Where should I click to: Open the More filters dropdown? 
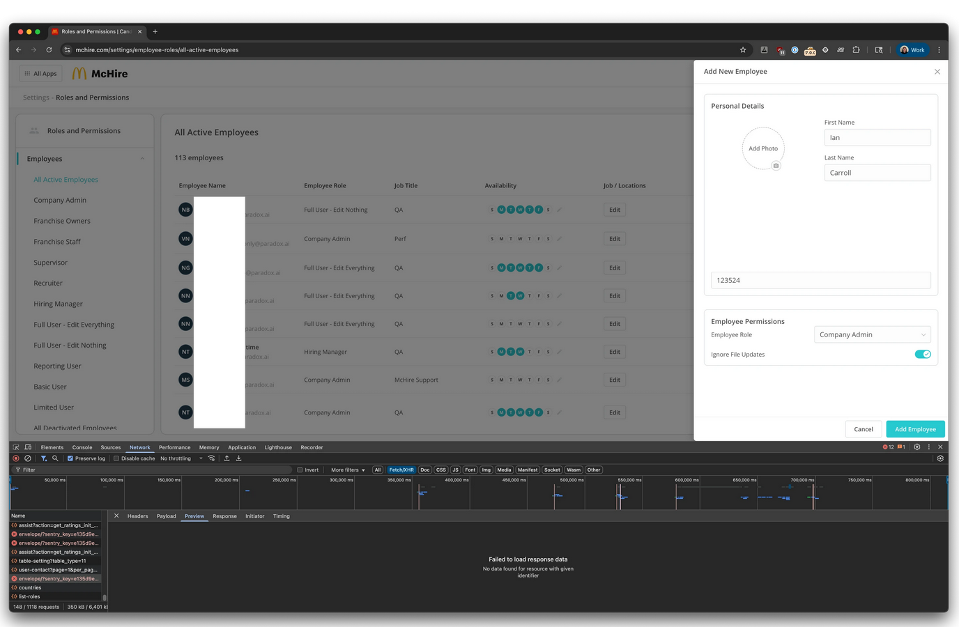pyautogui.click(x=348, y=470)
